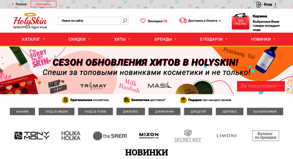
Task: Open the КАТАЛОГ menu item
Action: click(x=31, y=39)
